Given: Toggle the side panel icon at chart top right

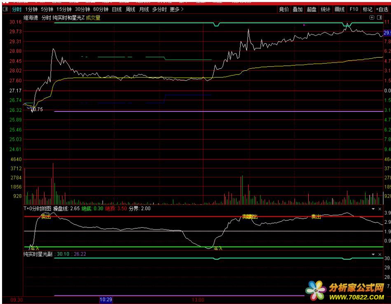Looking at the screenshot, I should pos(379,17).
